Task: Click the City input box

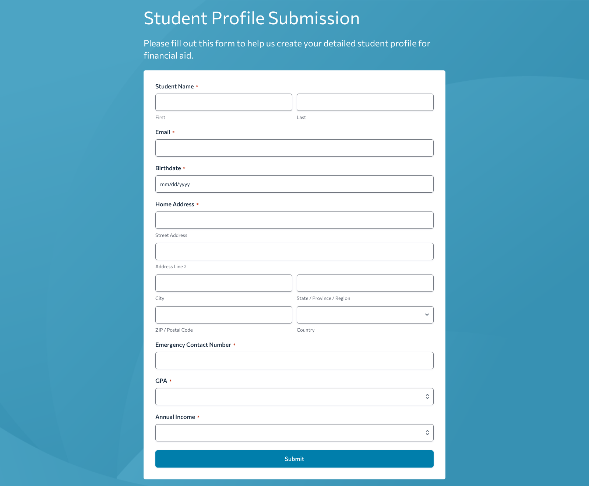Action: click(223, 283)
